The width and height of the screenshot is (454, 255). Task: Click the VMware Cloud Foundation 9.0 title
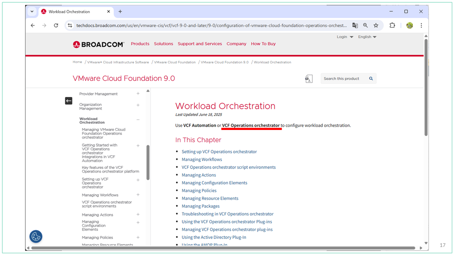pyautogui.click(x=124, y=79)
